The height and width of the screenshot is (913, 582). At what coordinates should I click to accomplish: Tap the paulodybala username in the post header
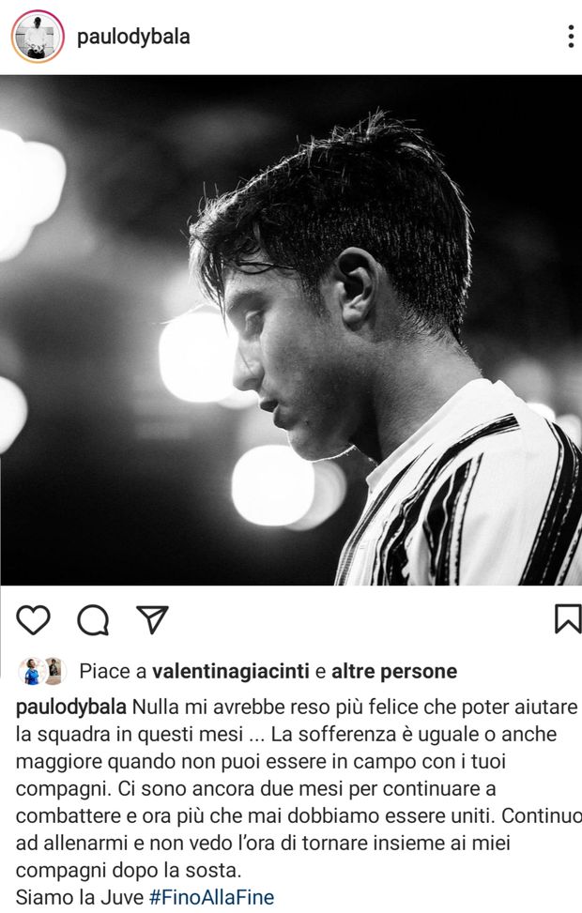point(133,37)
